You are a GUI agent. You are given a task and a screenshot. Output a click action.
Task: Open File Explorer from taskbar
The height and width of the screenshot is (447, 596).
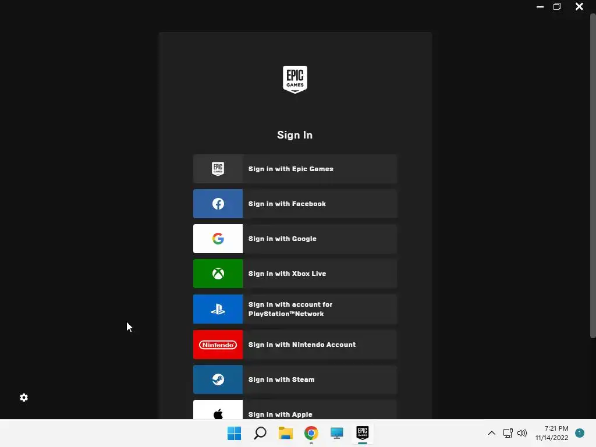(x=285, y=433)
